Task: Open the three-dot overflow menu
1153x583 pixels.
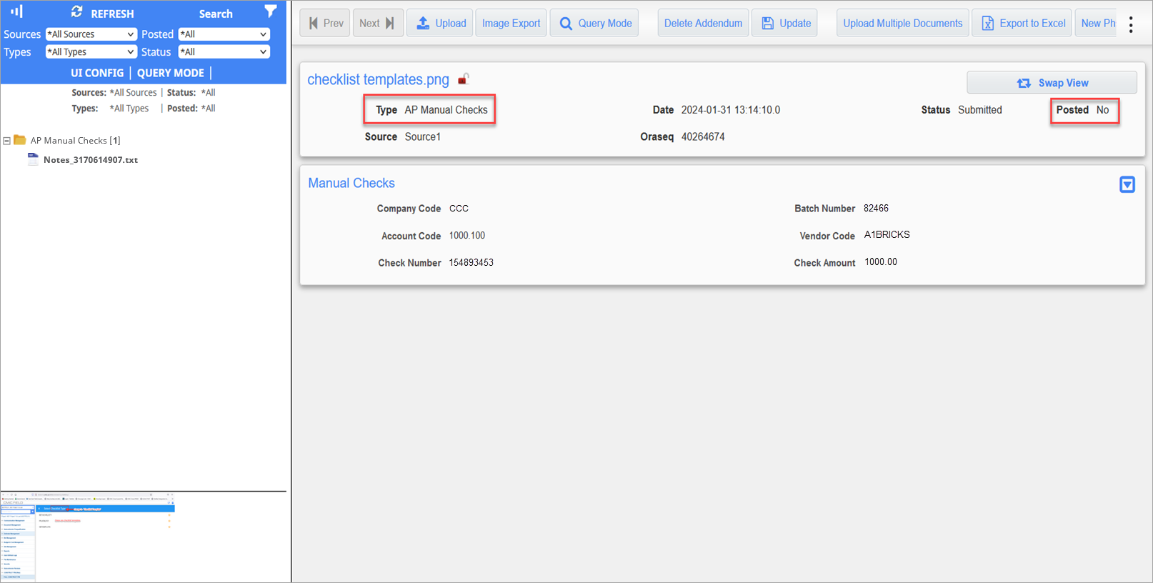Action: pyautogui.click(x=1131, y=24)
